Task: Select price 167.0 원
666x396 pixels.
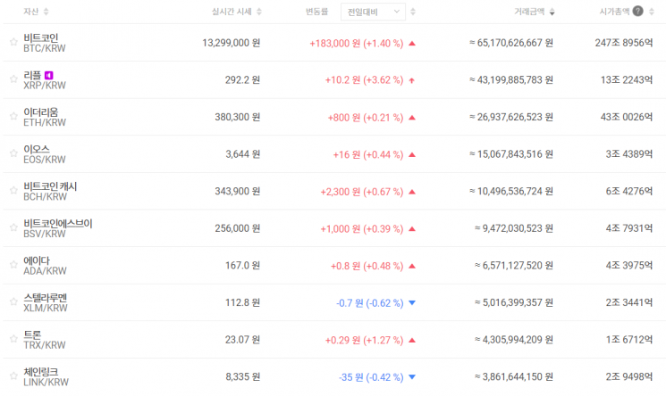Action: click(242, 266)
